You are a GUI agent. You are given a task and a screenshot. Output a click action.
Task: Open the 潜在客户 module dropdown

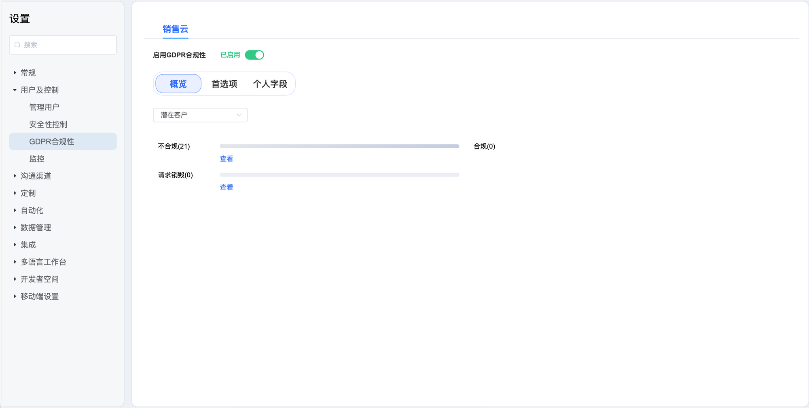click(x=200, y=115)
